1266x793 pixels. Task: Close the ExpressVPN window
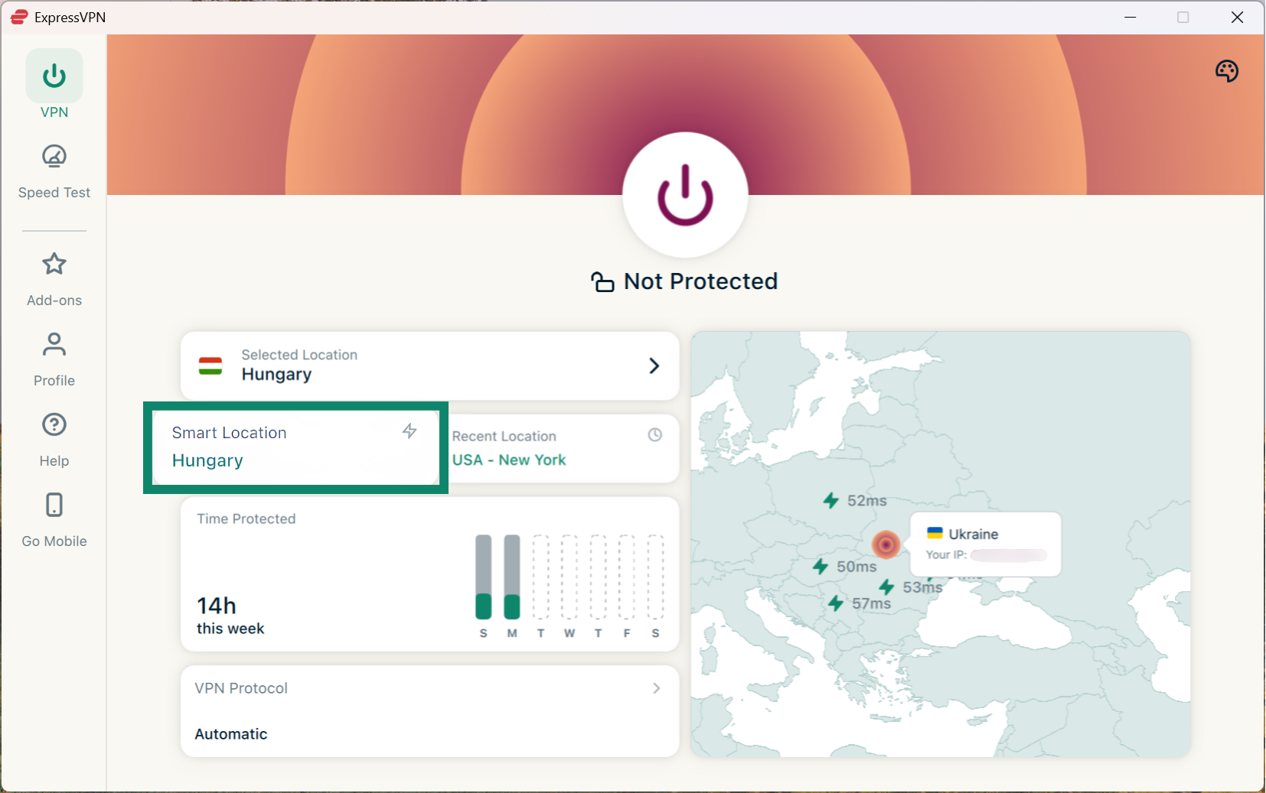point(1237,17)
